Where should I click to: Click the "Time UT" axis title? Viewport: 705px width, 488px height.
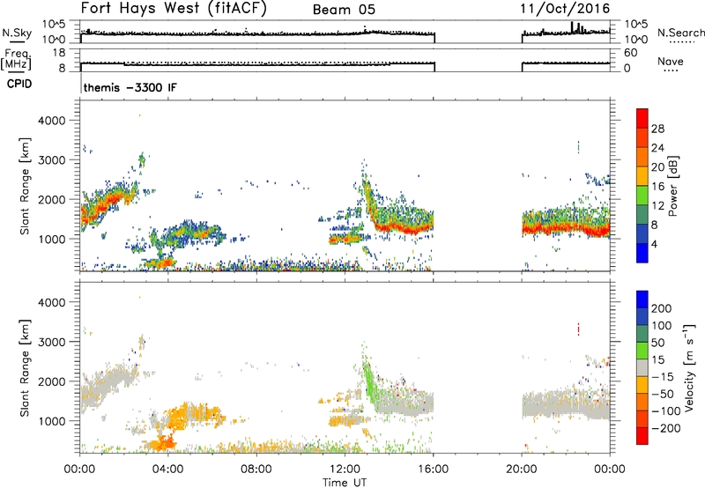[x=345, y=483]
